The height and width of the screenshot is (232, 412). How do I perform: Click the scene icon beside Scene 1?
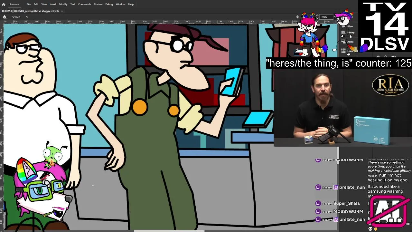[x=5, y=17]
